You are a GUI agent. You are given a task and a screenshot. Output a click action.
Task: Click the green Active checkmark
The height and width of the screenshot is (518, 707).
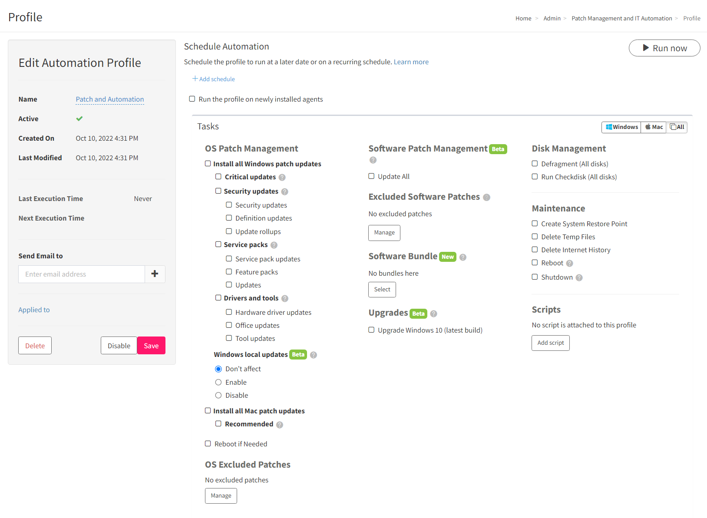pos(79,119)
